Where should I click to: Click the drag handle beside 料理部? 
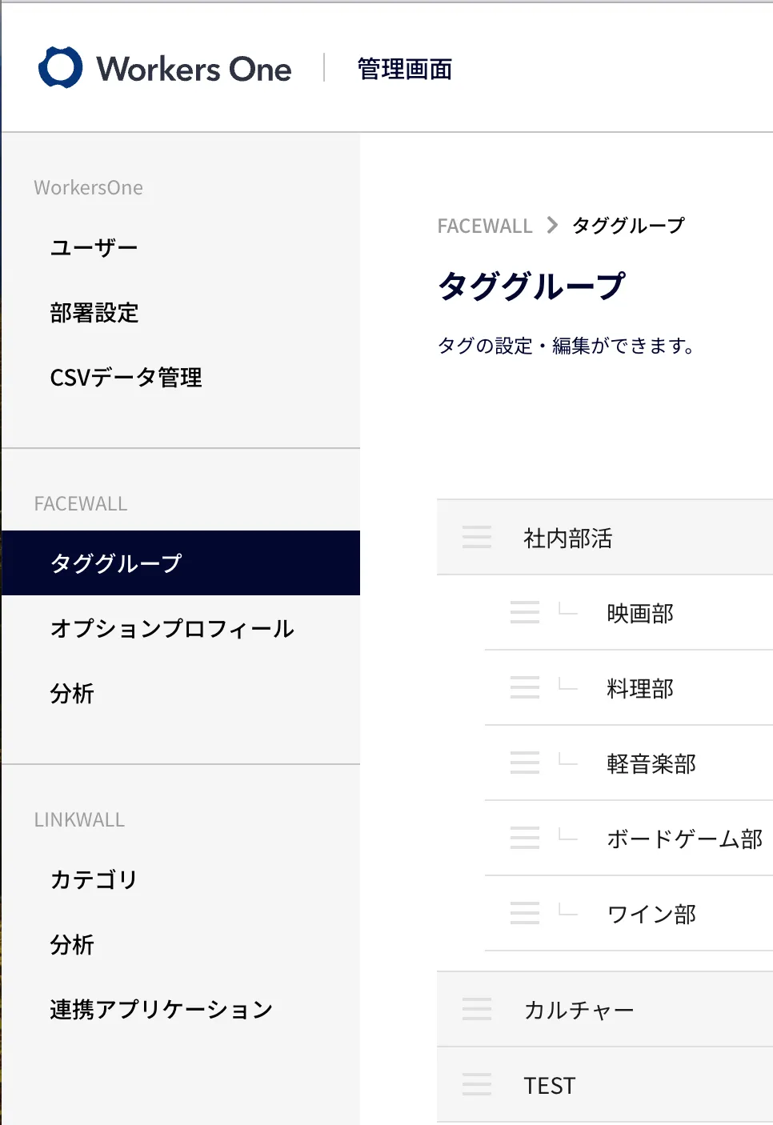(x=525, y=687)
